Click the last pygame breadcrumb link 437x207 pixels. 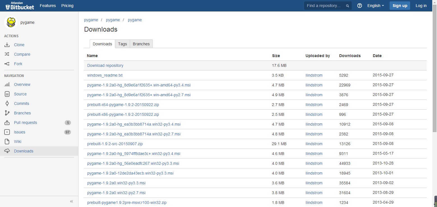tap(135, 20)
